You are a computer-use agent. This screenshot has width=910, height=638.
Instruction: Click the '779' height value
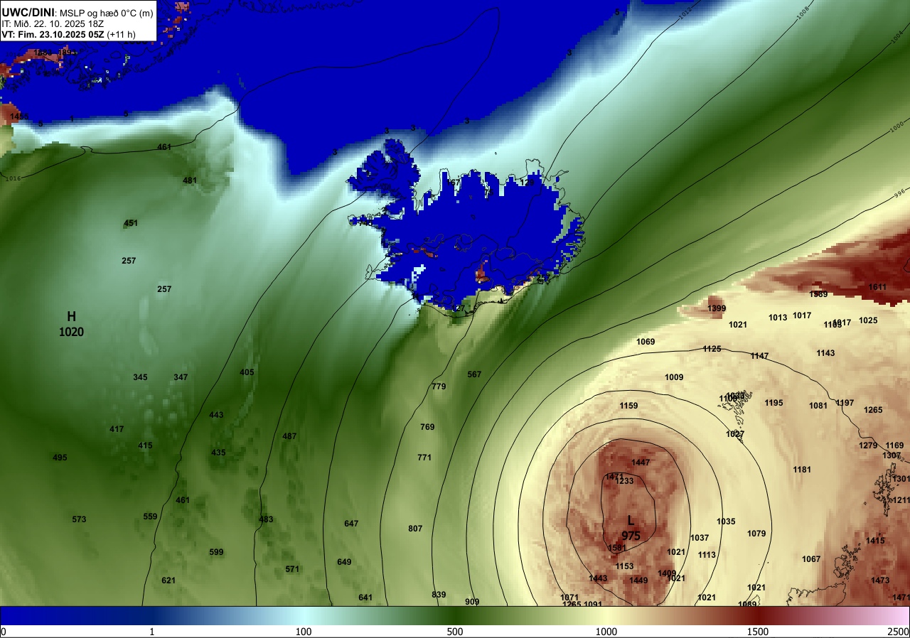click(439, 386)
